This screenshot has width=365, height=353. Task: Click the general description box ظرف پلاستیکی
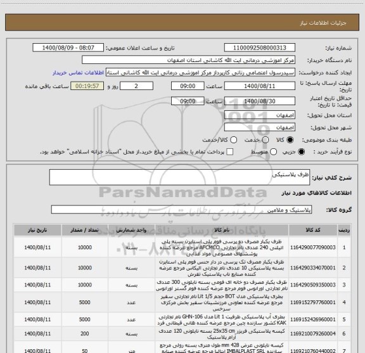[x=179, y=177]
